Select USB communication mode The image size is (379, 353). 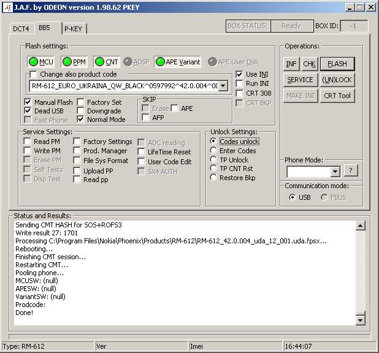[293, 197]
